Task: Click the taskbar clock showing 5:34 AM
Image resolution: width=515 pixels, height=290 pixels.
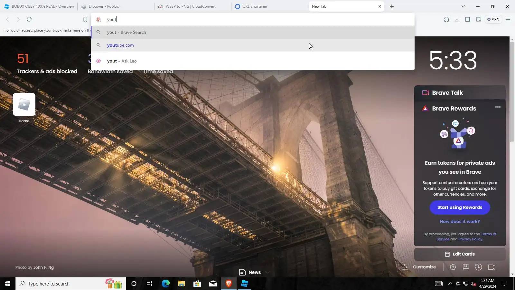Action: click(487, 284)
